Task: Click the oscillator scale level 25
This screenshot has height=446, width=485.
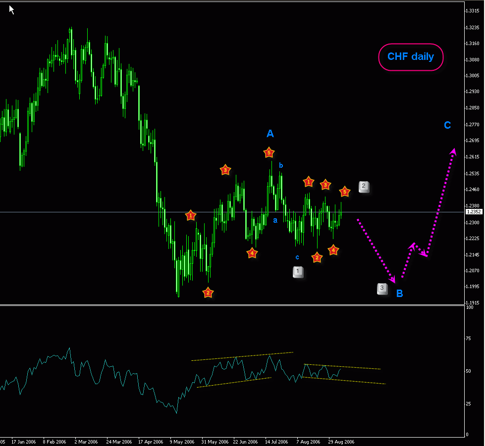Action: 469,403
